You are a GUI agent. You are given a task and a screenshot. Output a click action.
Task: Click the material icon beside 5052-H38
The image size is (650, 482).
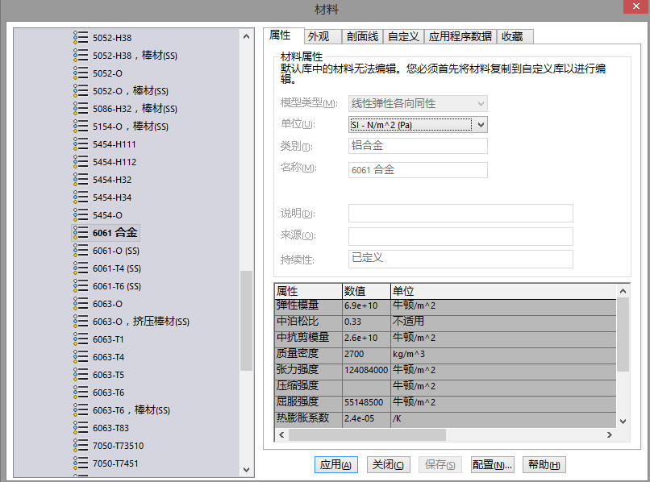[x=81, y=37]
